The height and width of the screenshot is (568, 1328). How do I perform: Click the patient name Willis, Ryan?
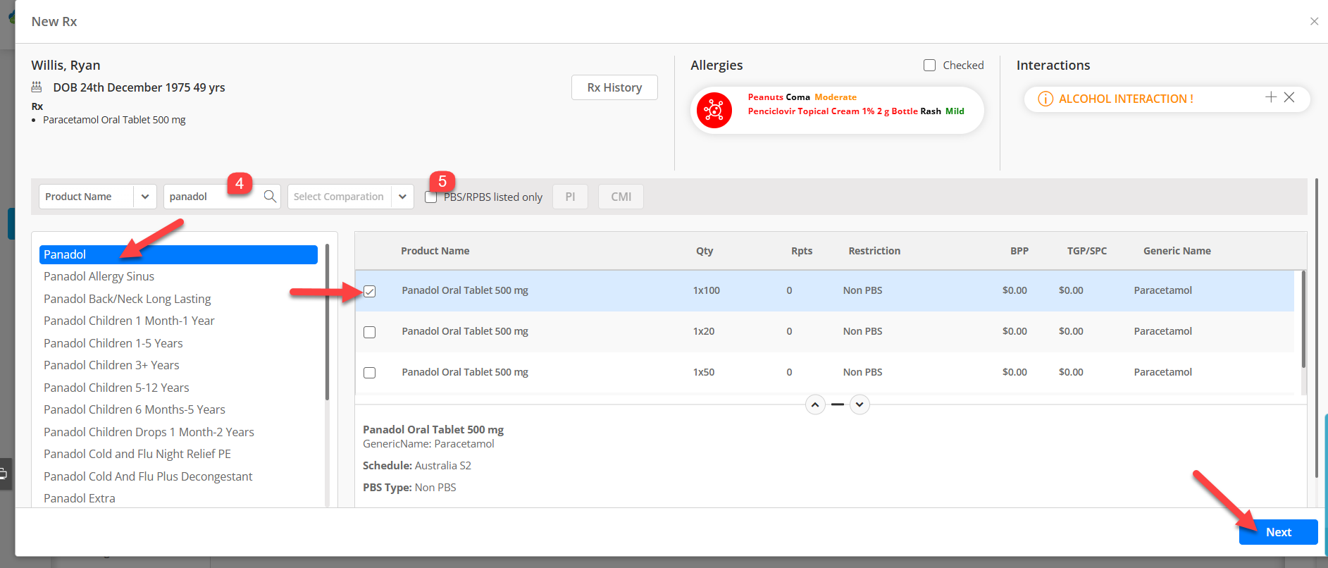click(x=66, y=65)
